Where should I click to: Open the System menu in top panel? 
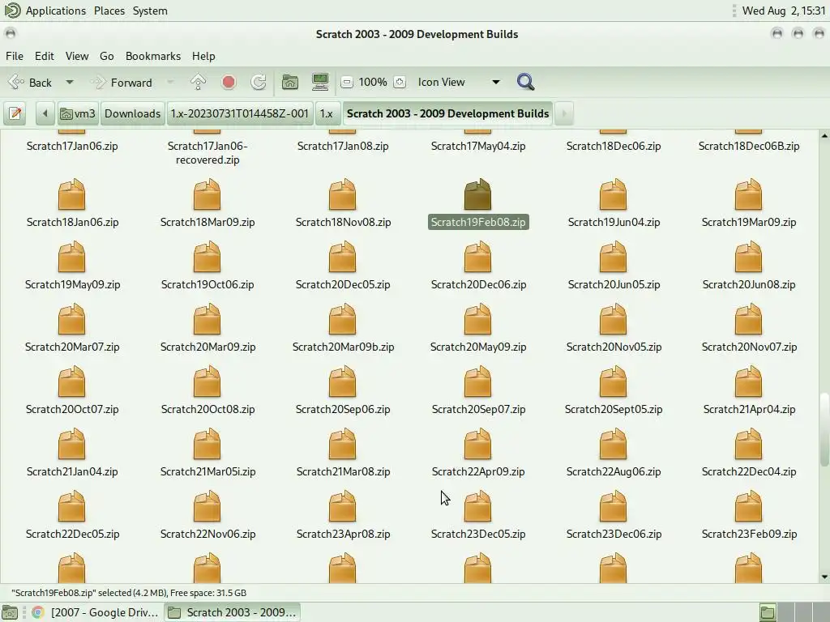(150, 11)
